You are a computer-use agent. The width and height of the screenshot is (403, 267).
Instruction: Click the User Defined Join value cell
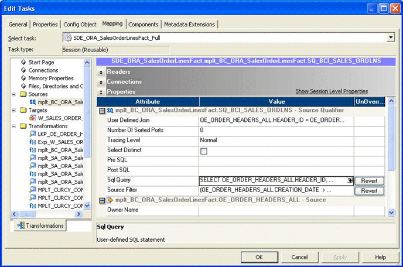(x=276, y=121)
